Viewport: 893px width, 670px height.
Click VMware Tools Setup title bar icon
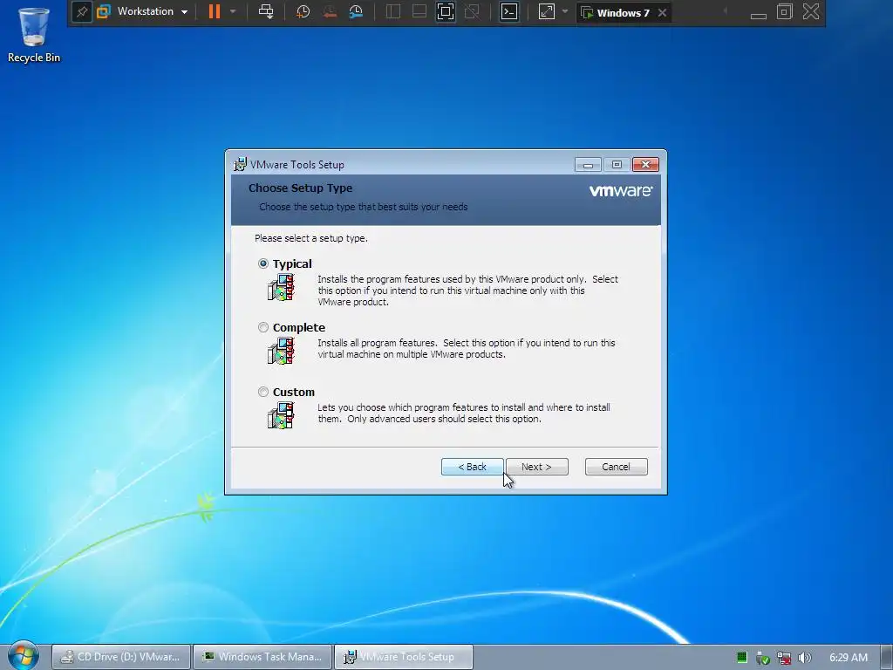[241, 164]
